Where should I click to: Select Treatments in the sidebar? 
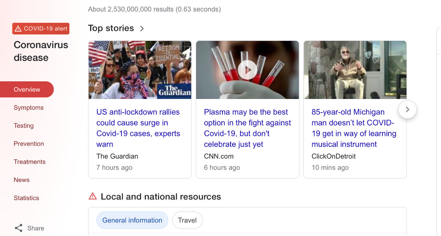[x=30, y=162]
